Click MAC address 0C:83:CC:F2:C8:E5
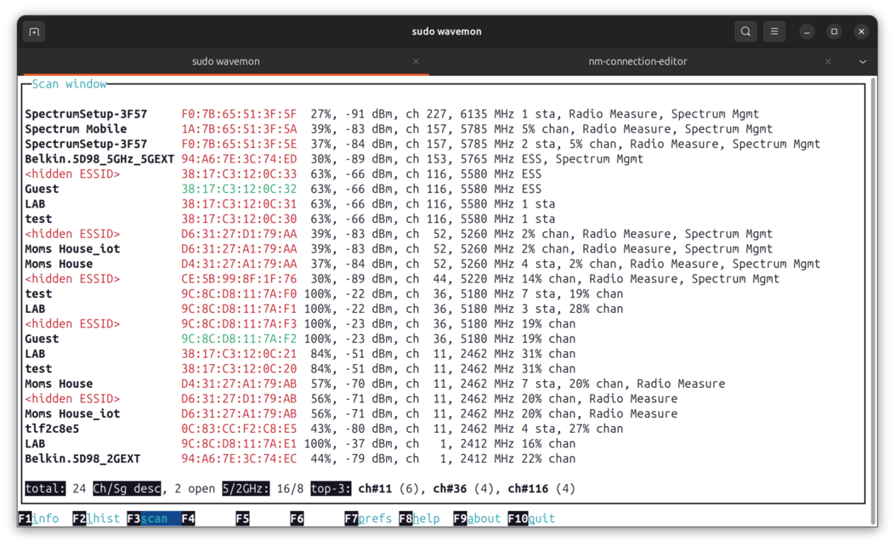895x546 pixels. pos(239,429)
